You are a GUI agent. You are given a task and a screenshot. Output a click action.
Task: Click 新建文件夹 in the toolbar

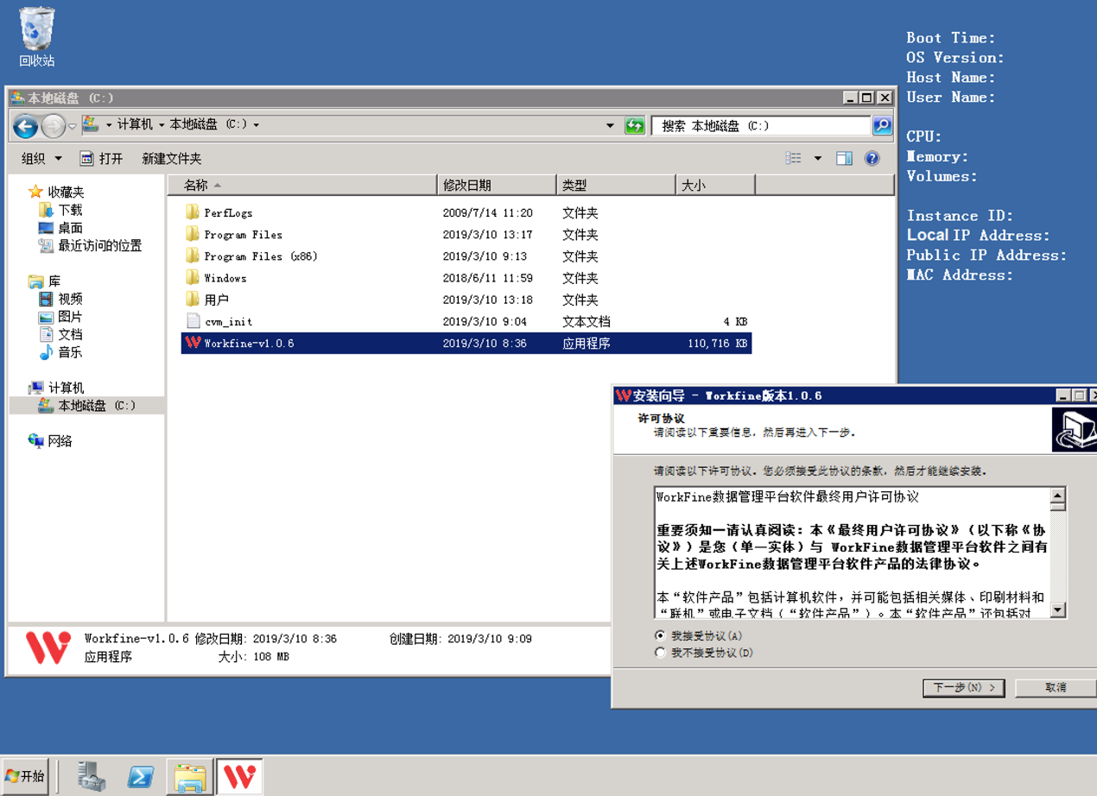(171, 158)
